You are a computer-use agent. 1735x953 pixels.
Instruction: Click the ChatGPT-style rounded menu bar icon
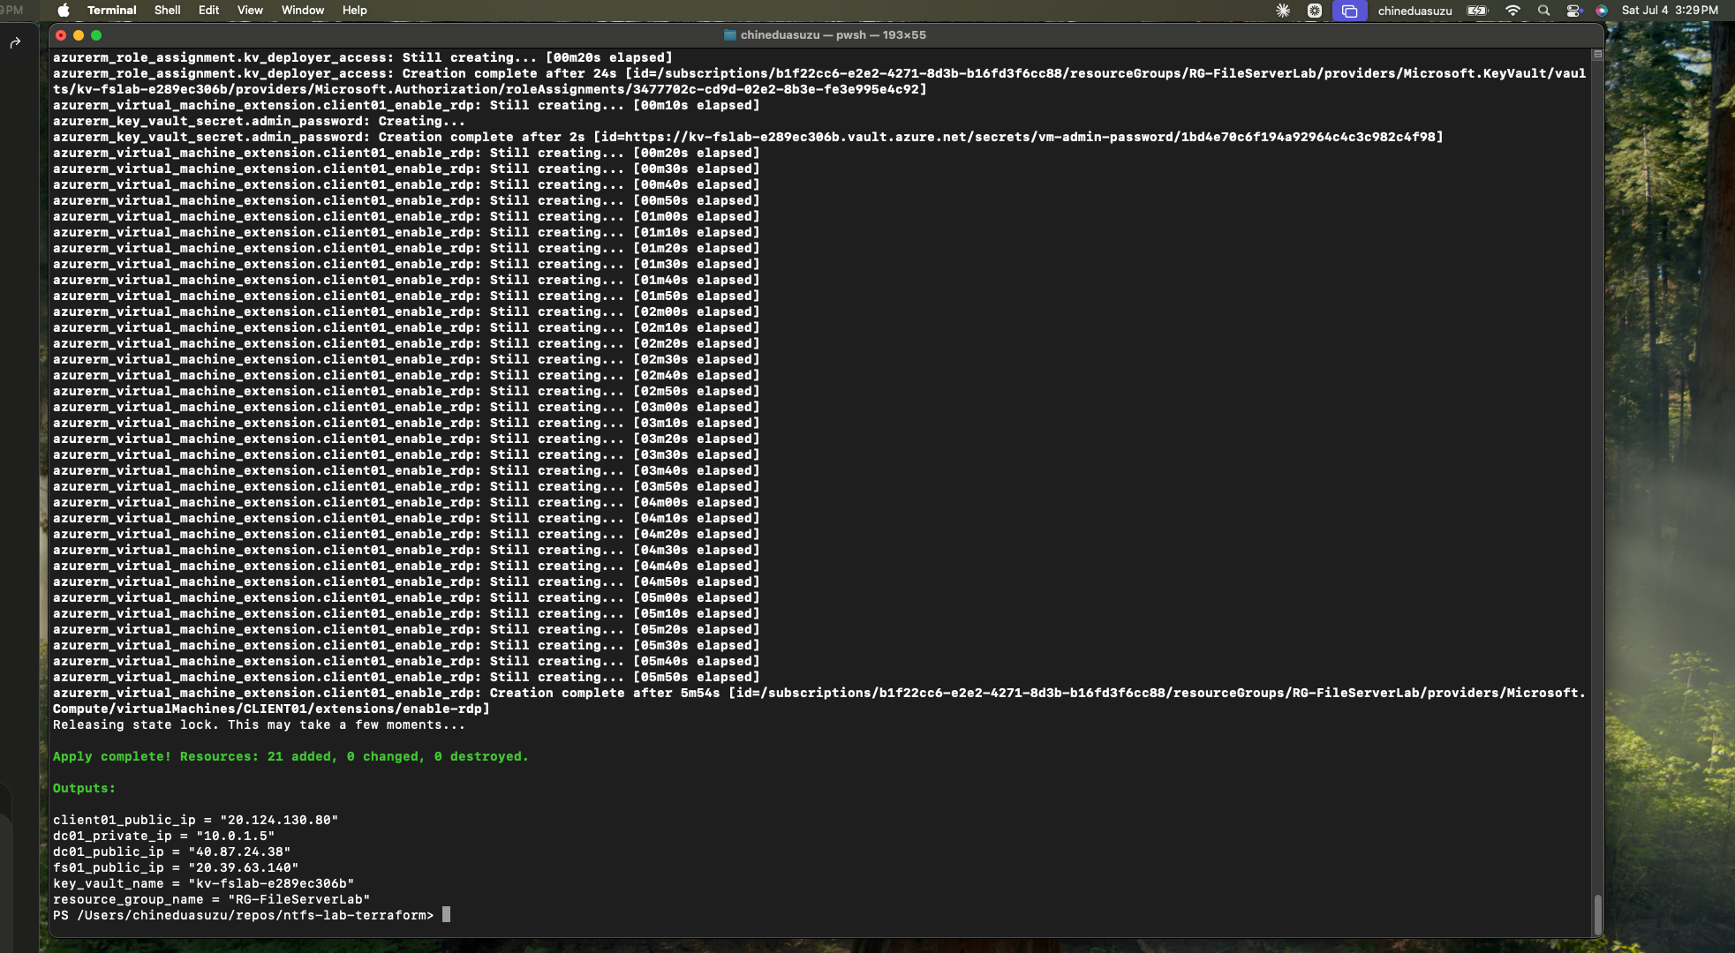[x=1315, y=11]
